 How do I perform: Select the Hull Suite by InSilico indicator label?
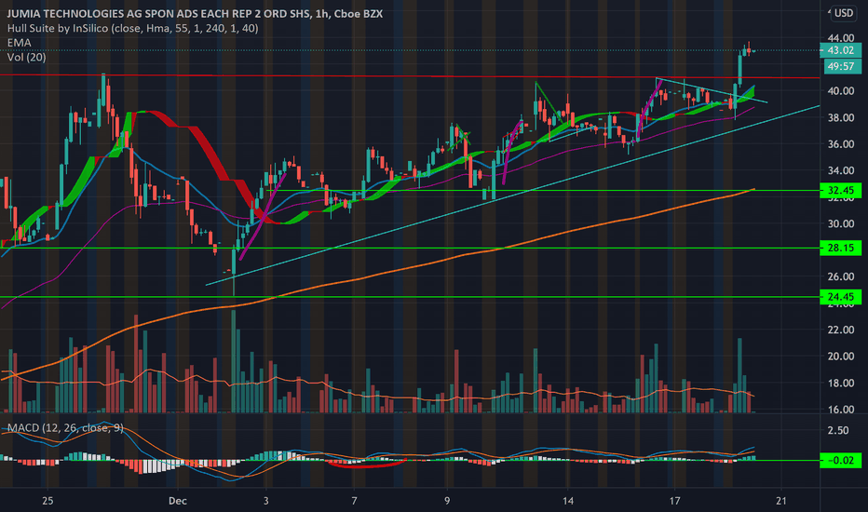pos(132,28)
